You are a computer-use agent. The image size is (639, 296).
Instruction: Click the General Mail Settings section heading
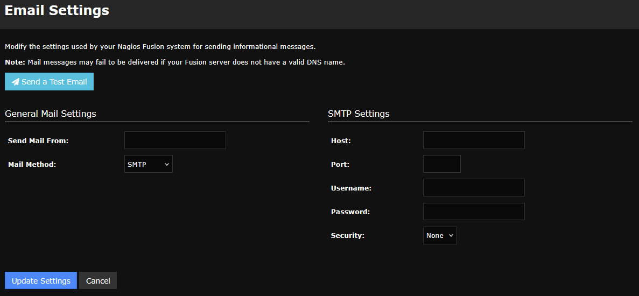(51, 114)
